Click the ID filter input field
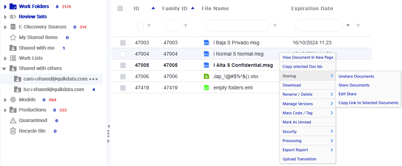 click(x=141, y=26)
